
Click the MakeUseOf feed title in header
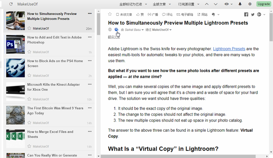click(27, 4)
